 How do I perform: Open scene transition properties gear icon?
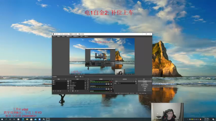point(136,81)
